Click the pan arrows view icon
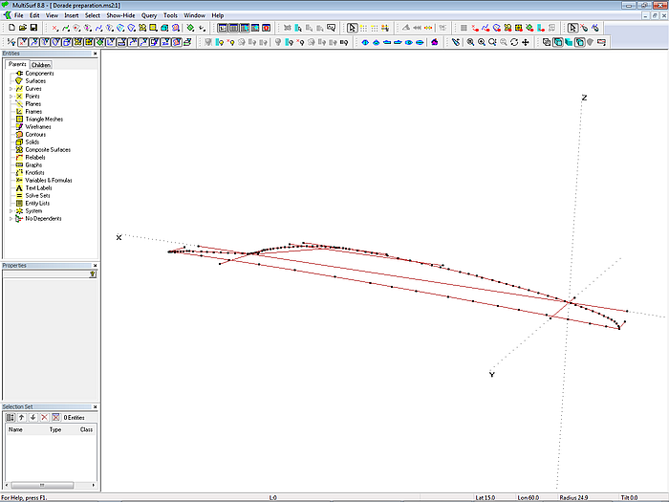The image size is (669, 502). (x=526, y=42)
